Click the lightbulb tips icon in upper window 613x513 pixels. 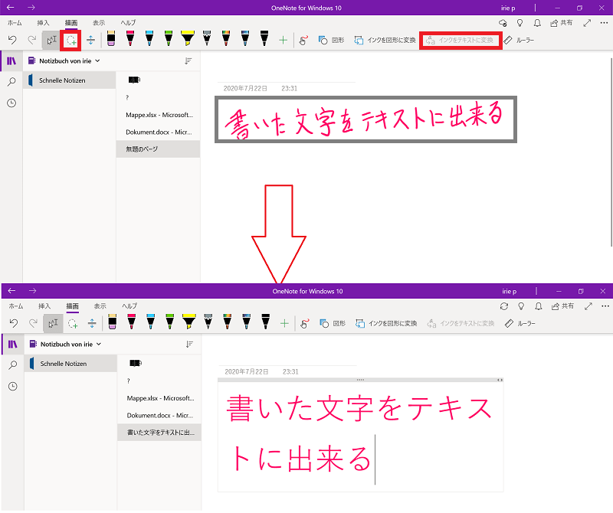coord(520,23)
